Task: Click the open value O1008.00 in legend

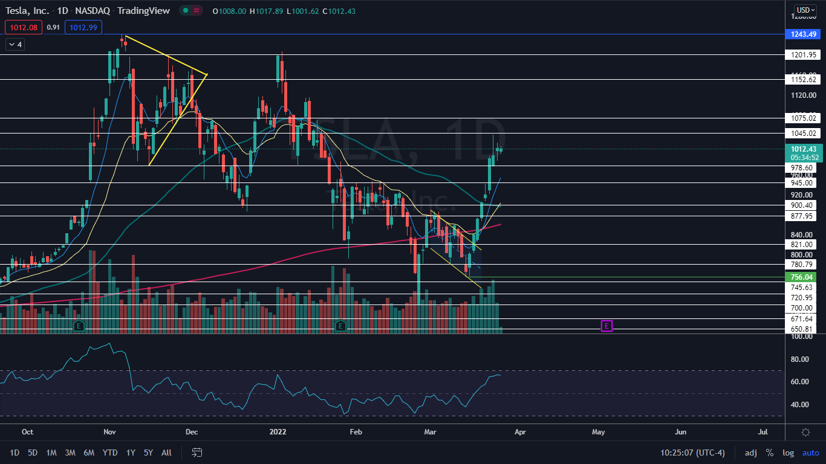Action: click(x=229, y=10)
